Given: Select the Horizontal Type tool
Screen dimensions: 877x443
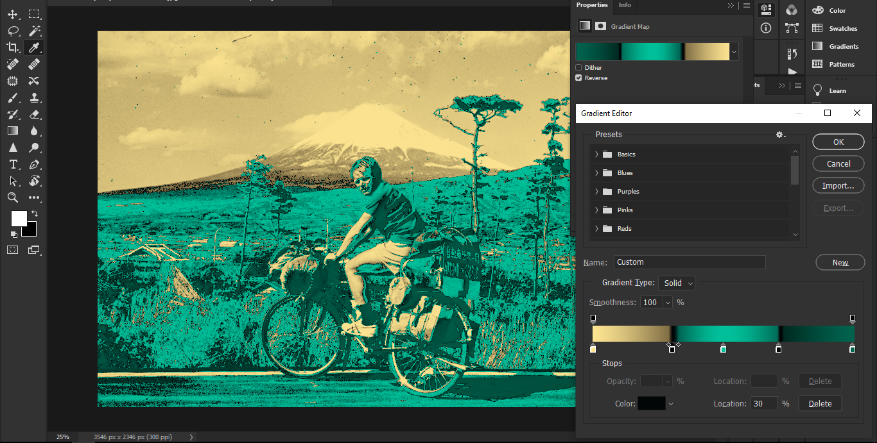Looking at the screenshot, I should point(13,164).
